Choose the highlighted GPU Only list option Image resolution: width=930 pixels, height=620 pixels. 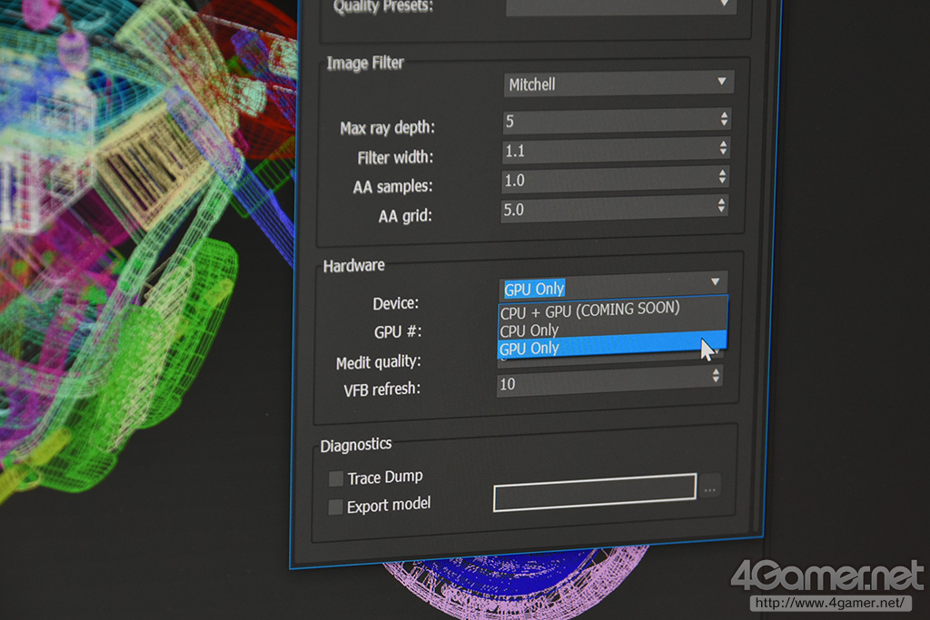pyautogui.click(x=612, y=346)
